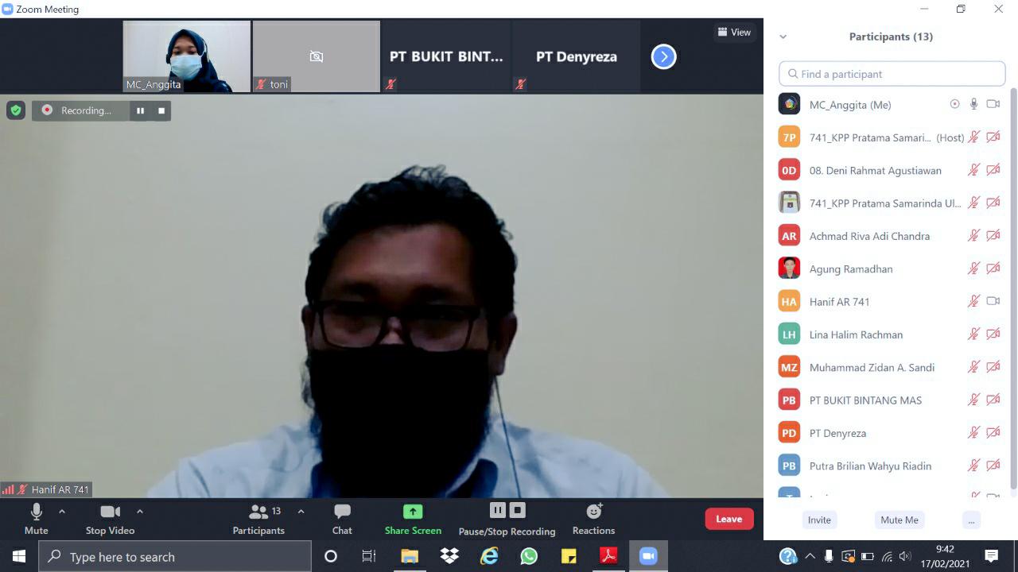Open WhatsApp from the taskbar
The width and height of the screenshot is (1018, 572).
[529, 556]
